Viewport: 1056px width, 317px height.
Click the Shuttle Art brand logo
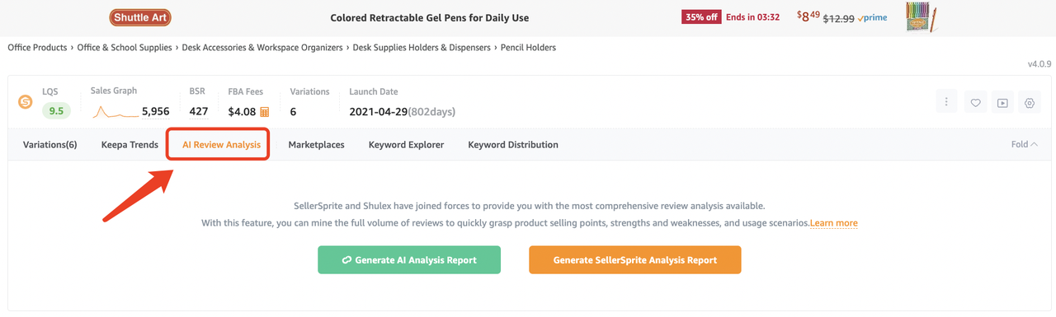[x=142, y=17]
